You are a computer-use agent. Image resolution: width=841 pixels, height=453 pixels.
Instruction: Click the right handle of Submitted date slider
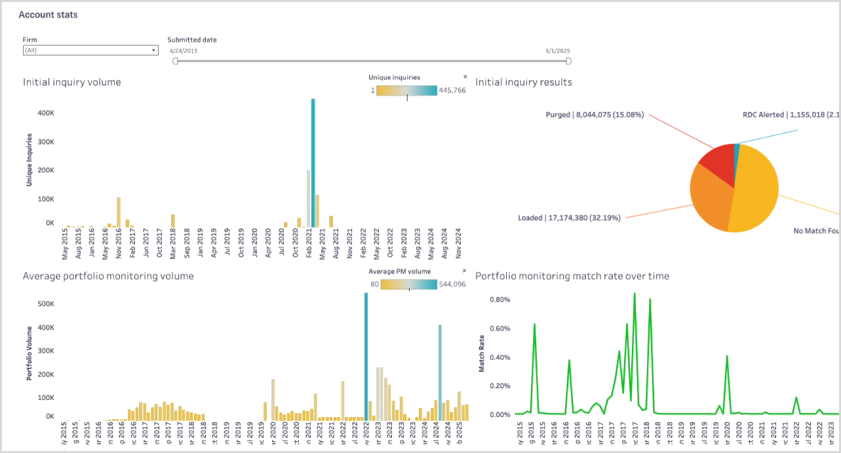pos(568,61)
